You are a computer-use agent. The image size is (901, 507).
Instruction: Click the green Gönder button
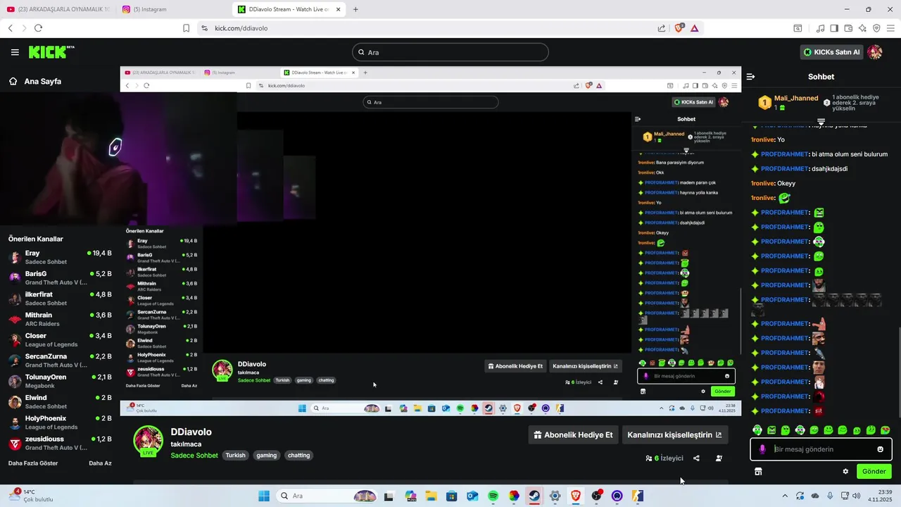click(874, 471)
